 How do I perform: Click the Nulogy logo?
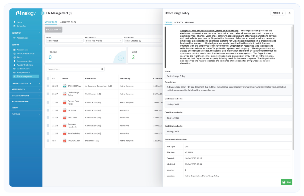[26, 13]
